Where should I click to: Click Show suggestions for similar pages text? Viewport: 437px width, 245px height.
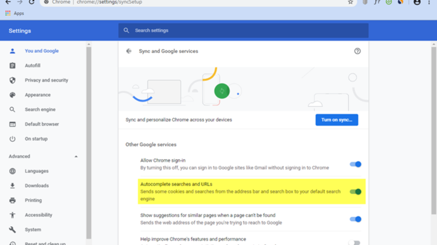click(x=208, y=215)
